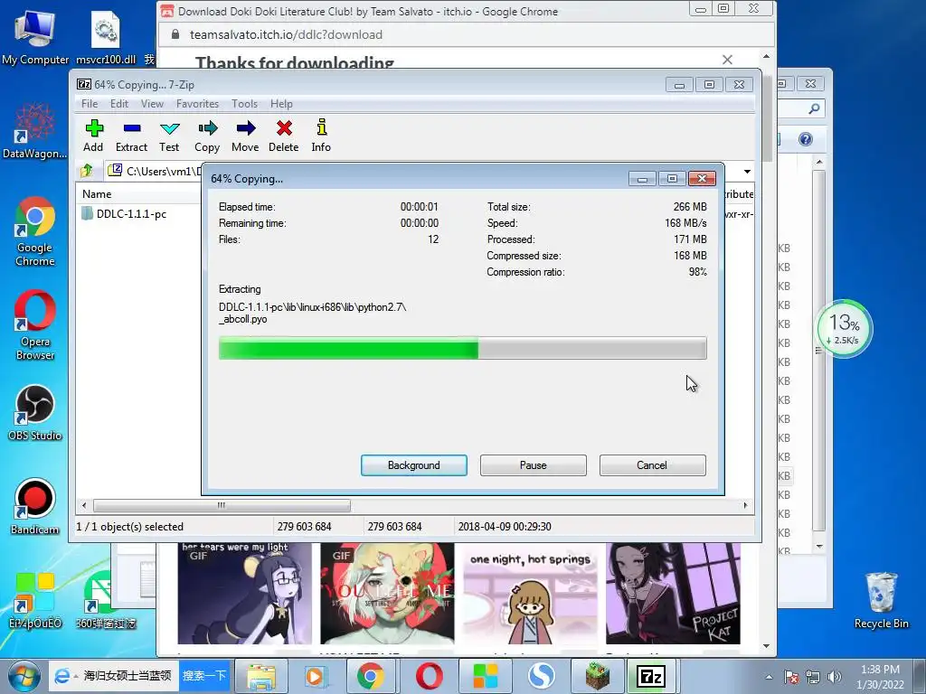926x694 pixels.
Task: Open the Minecraft block taskbar icon
Action: tap(597, 676)
